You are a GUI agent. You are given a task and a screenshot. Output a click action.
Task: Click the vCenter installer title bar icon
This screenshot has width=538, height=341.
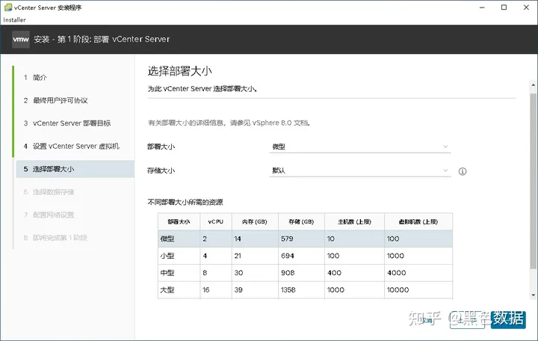[x=8, y=7]
